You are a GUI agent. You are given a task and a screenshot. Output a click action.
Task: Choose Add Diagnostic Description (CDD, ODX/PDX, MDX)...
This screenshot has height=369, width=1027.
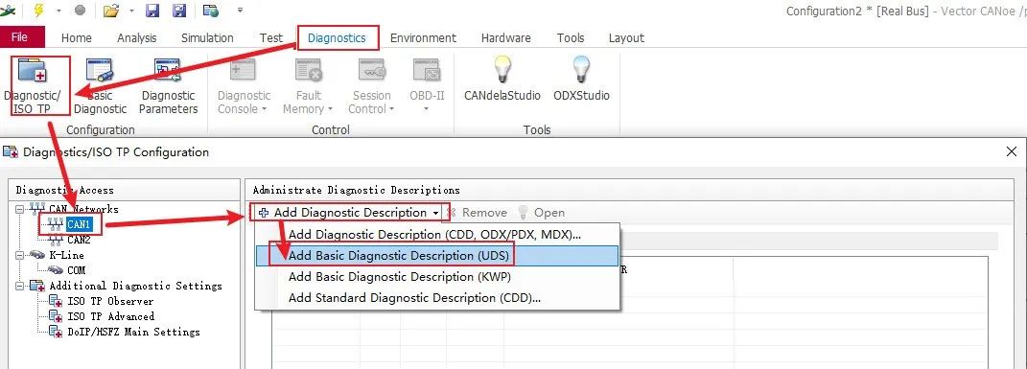click(x=437, y=234)
